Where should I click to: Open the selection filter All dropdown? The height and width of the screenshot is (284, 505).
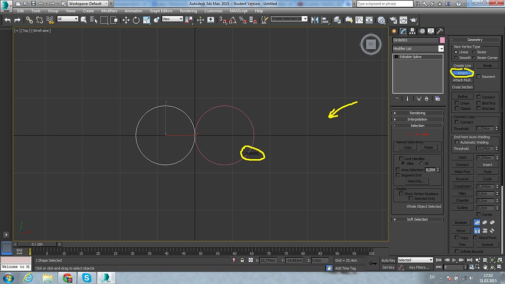tap(68, 19)
